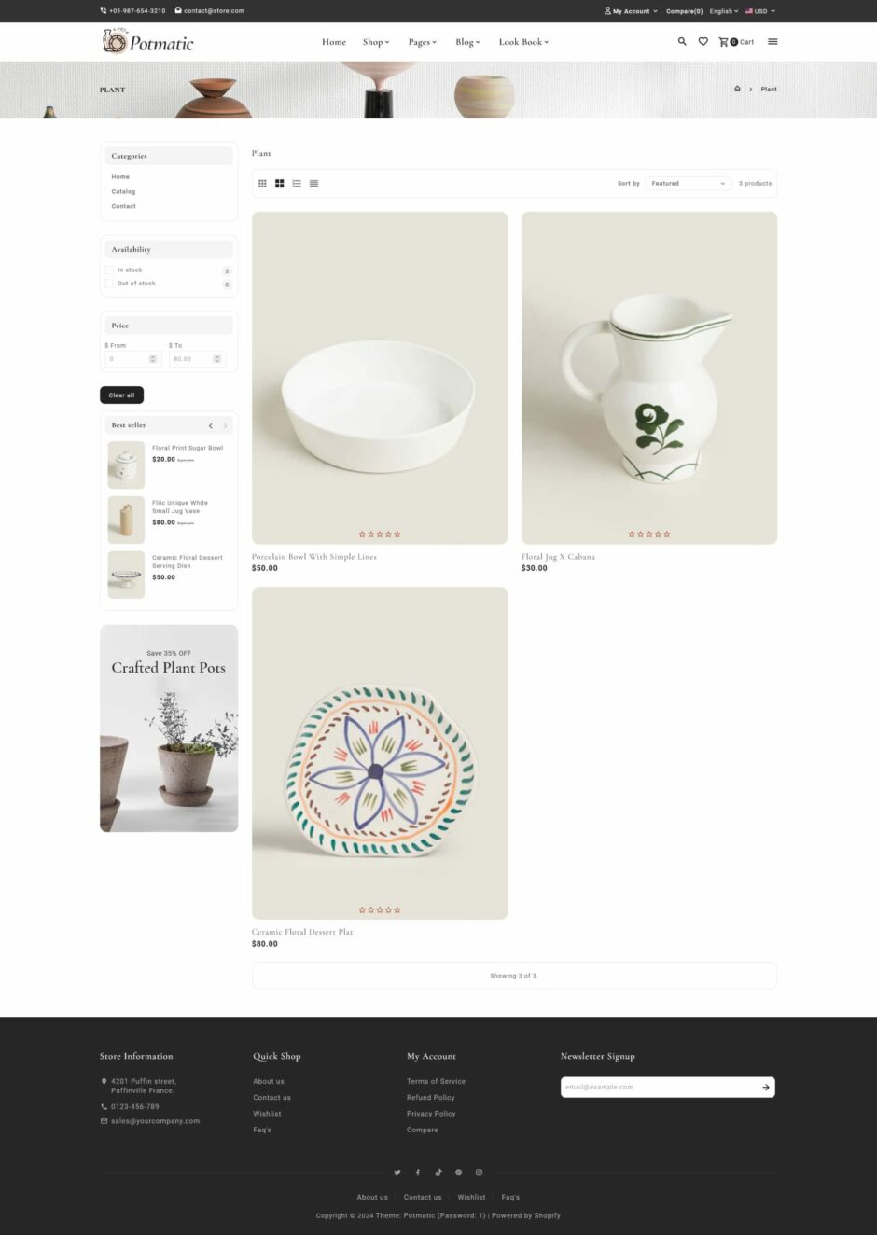Open the search icon in header
This screenshot has width=877, height=1235.
tap(682, 41)
